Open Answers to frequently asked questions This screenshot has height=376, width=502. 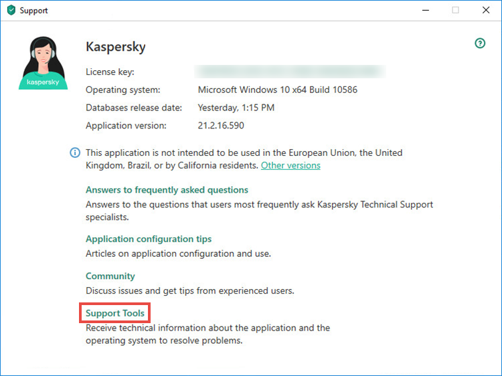(167, 190)
